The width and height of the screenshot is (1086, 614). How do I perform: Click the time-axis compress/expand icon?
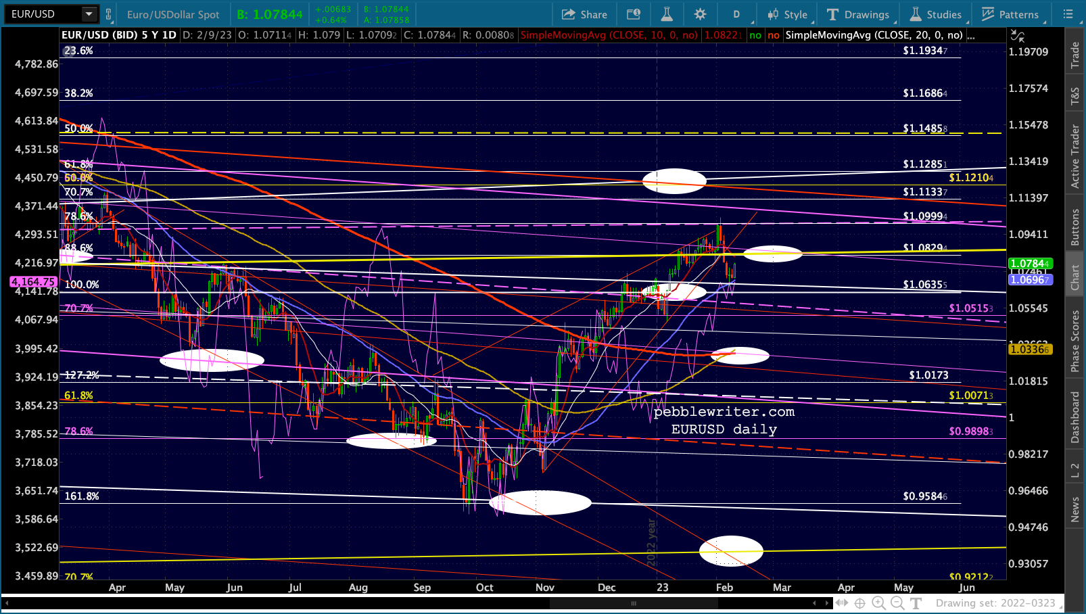[x=842, y=603]
